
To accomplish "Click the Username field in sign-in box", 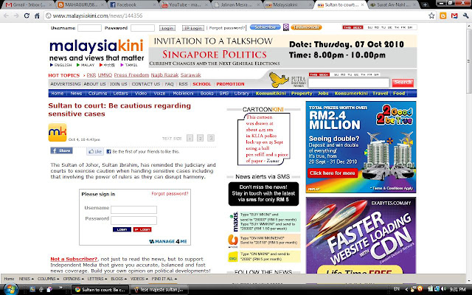I will (x=133, y=209).
